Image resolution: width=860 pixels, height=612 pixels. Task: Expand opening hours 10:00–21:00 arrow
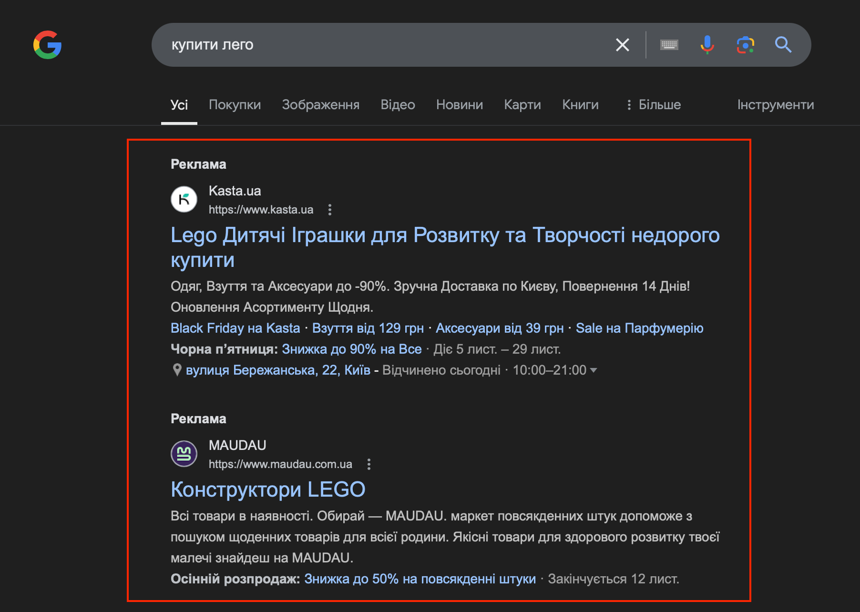pos(594,370)
